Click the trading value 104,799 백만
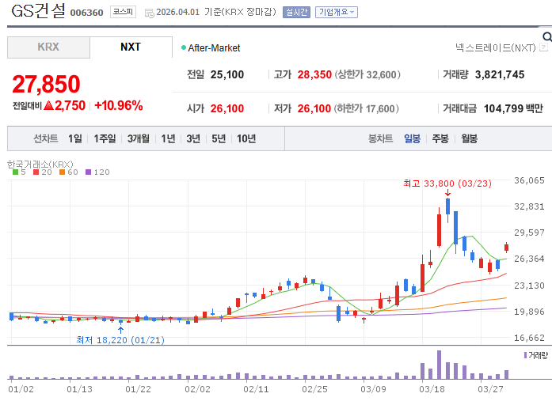Image resolution: width=552 pixels, height=401 pixels. pyautogui.click(x=513, y=109)
